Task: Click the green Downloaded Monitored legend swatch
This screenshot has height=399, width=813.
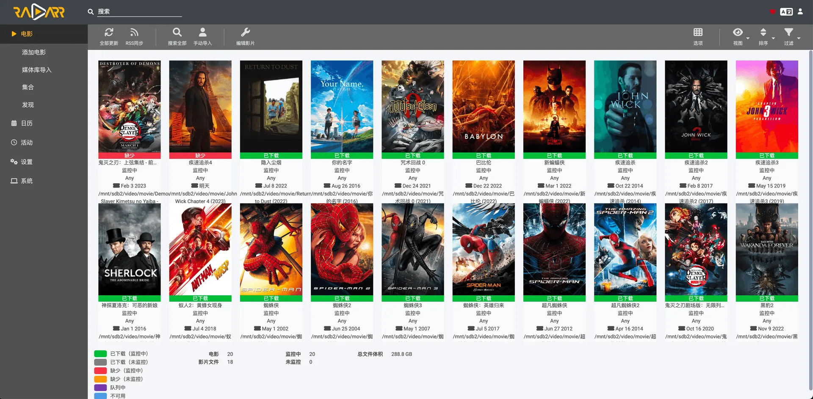Action: click(100, 354)
